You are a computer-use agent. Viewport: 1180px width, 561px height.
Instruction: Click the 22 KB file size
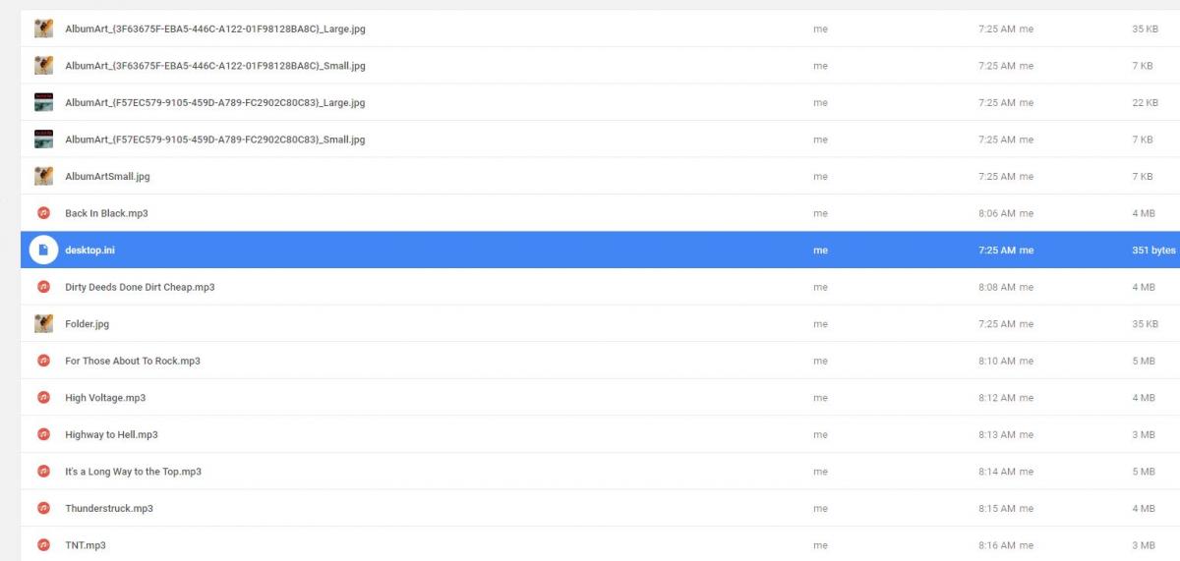(x=1145, y=102)
